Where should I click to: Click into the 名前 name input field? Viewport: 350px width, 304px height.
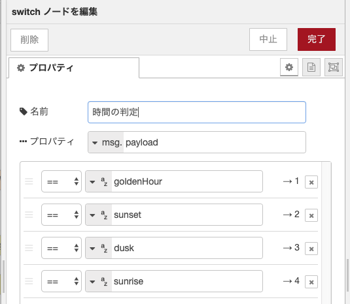point(197,112)
